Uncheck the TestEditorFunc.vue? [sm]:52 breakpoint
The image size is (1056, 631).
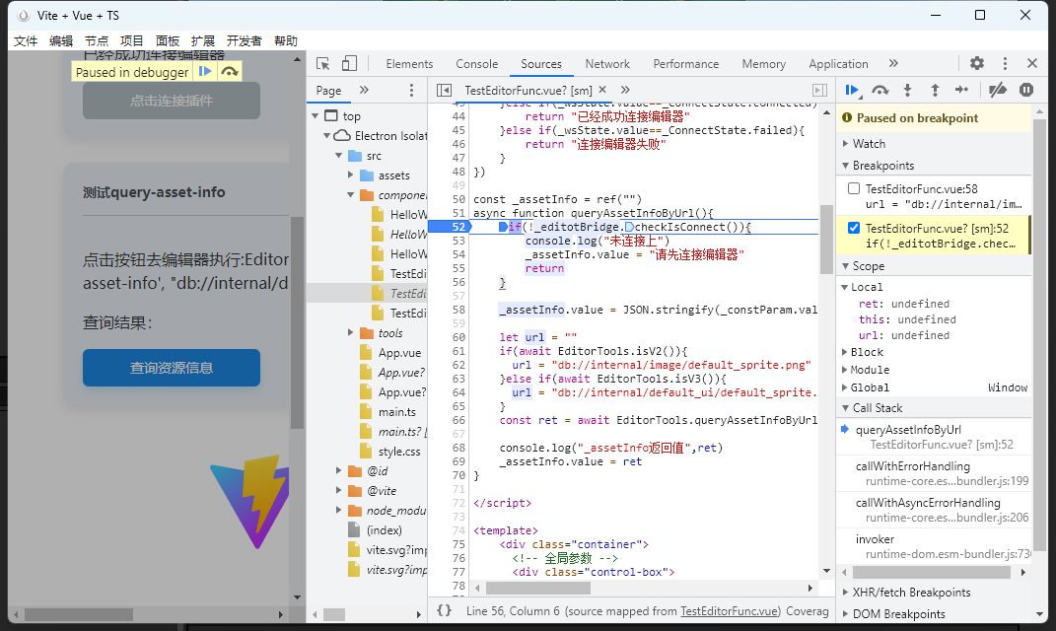coord(854,228)
